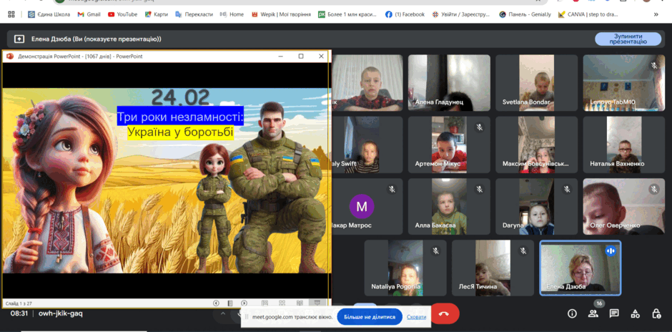Open the CANVA | step to dra... bookmark
The width and height of the screenshot is (672, 332).
tap(588, 14)
